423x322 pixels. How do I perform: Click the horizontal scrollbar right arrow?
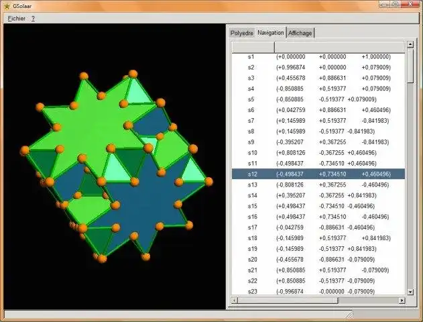point(402,300)
